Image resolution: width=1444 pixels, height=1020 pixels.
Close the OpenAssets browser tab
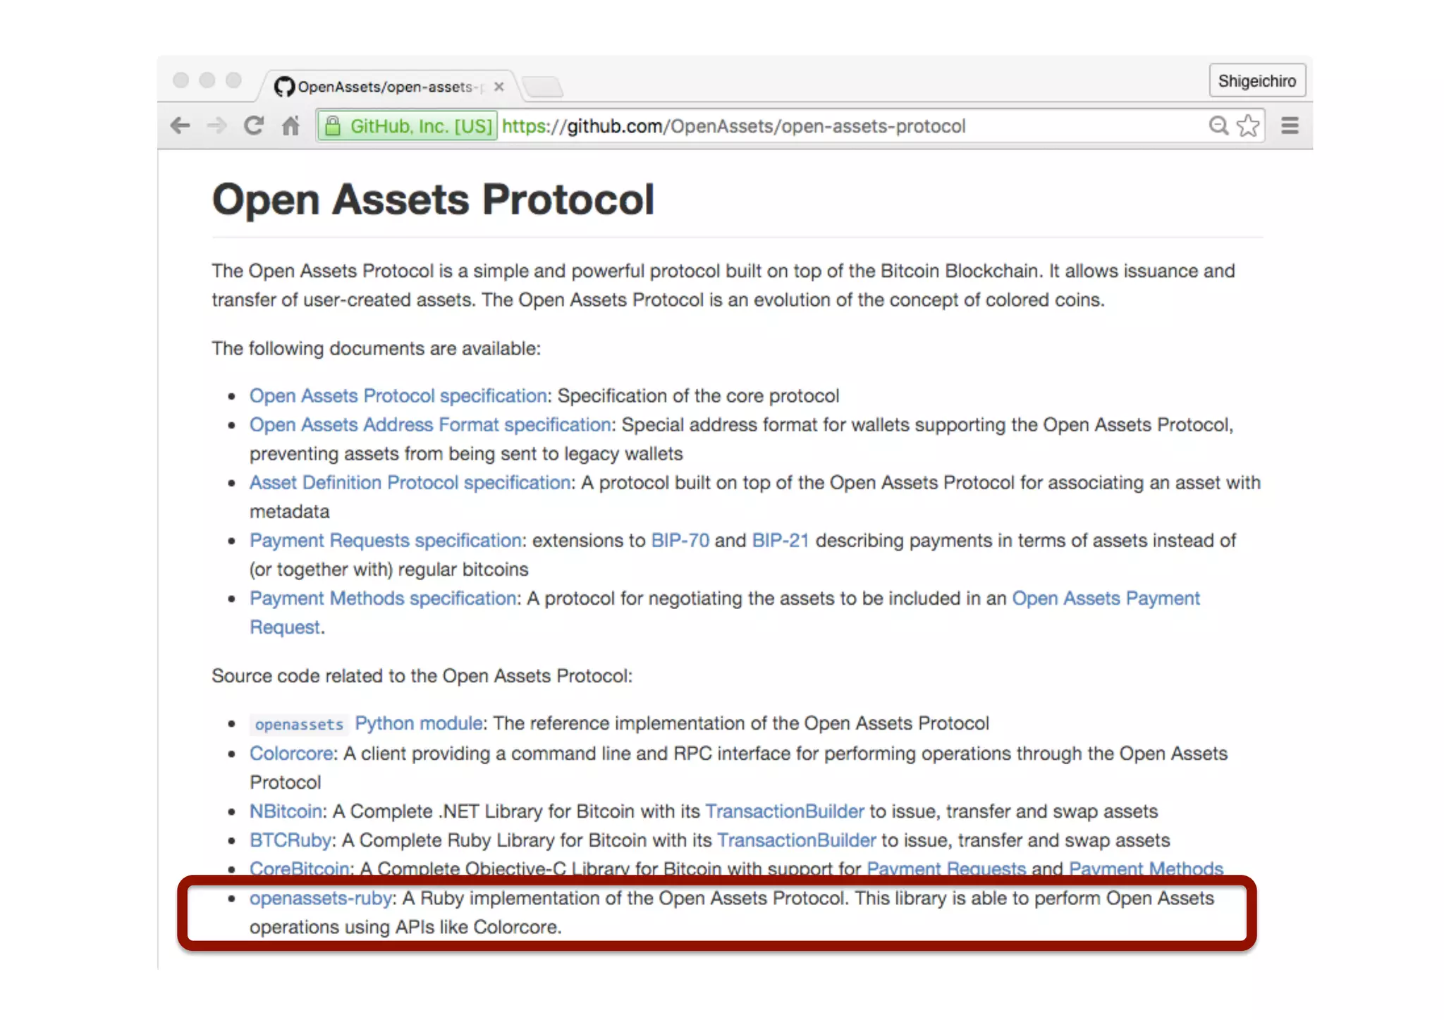pos(499,87)
